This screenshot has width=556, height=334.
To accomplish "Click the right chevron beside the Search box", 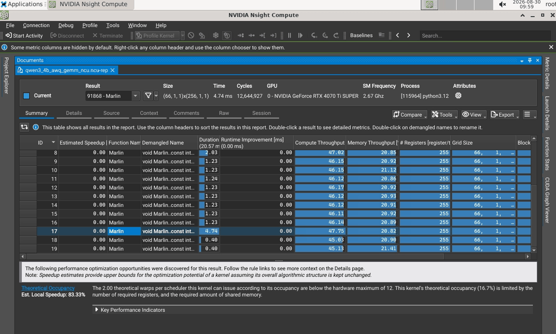I will [x=409, y=35].
